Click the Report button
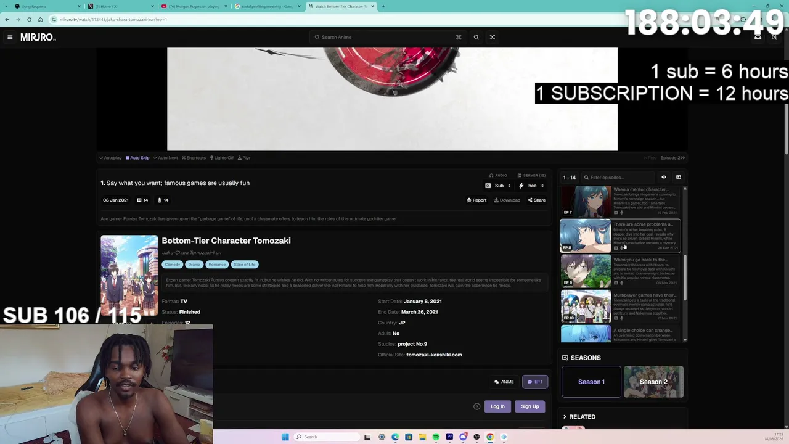 (x=476, y=200)
